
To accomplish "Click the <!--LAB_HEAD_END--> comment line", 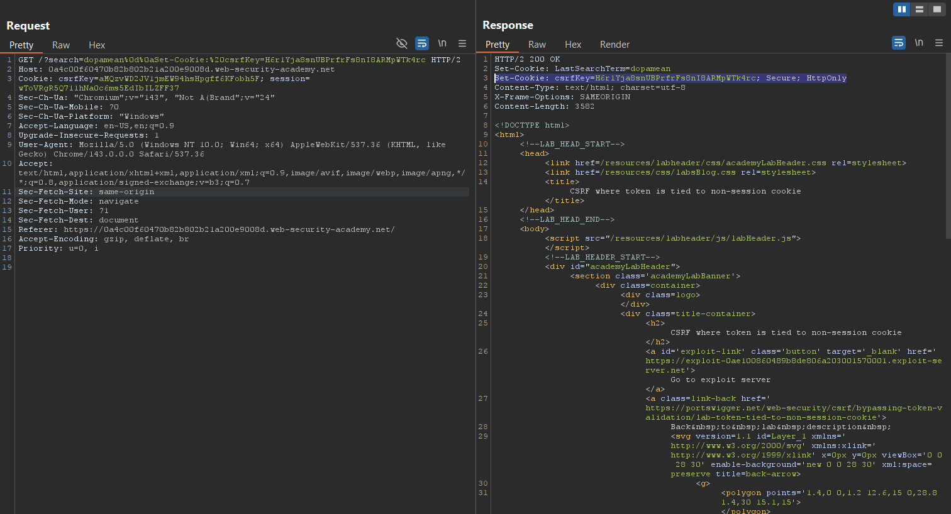I will pos(567,219).
